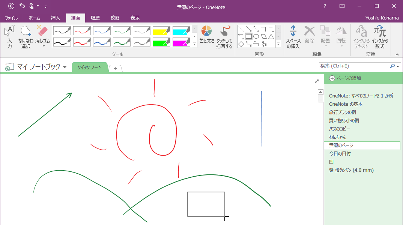The width and height of the screenshot is (403, 225).
Task: Click the page scrollbar up arrow
Action: (320, 92)
